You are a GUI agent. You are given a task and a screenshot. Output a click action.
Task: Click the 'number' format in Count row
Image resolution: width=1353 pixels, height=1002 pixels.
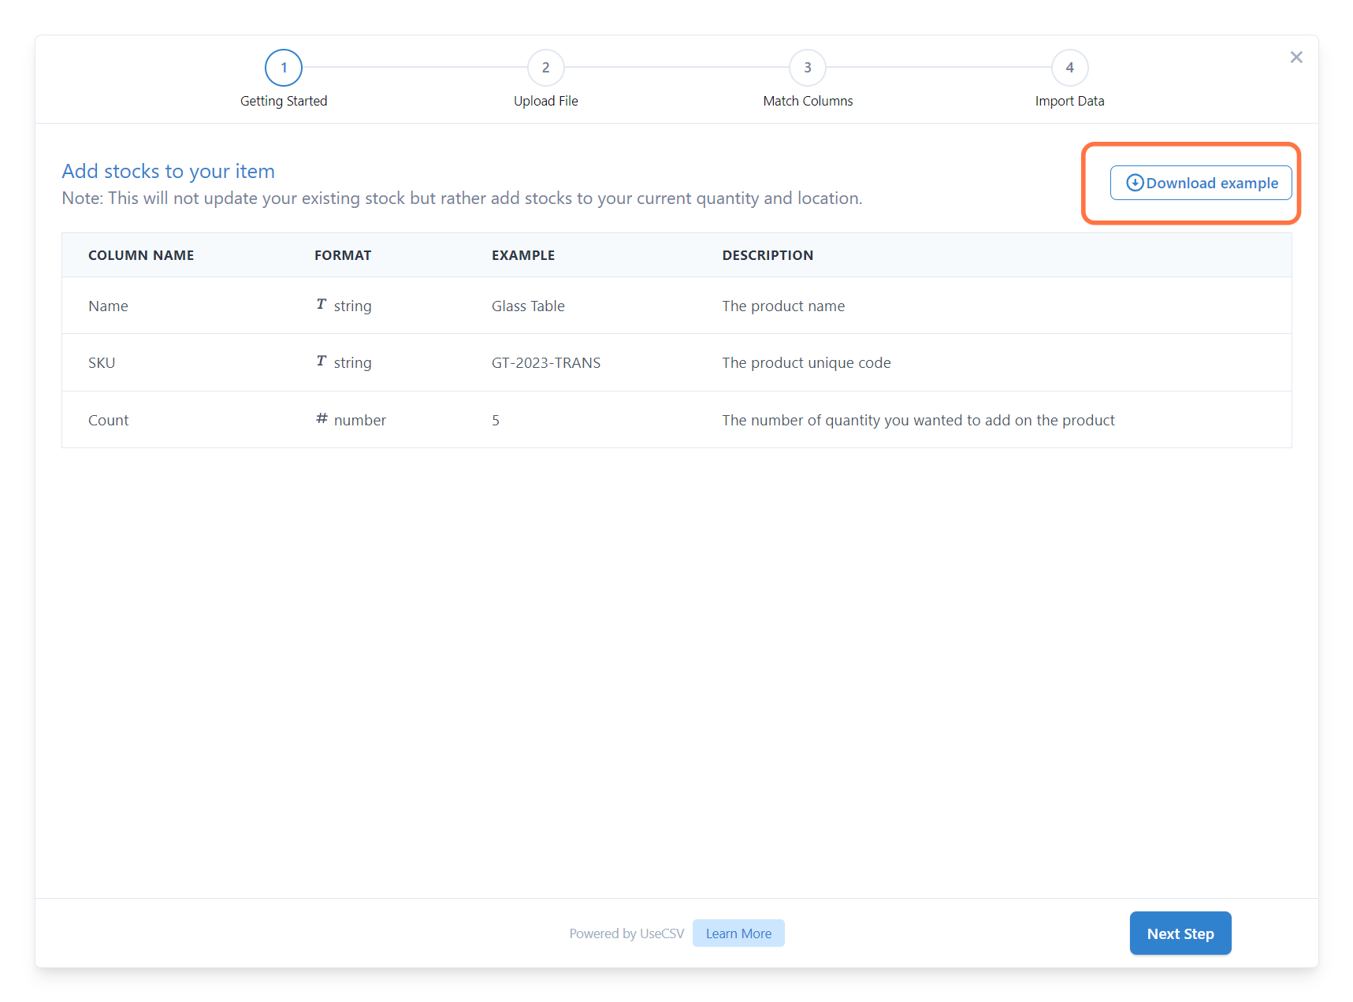point(360,421)
